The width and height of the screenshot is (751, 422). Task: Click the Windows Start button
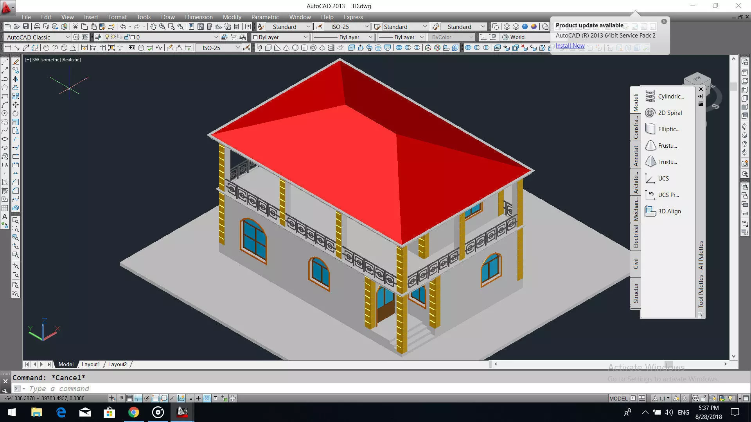click(12, 412)
